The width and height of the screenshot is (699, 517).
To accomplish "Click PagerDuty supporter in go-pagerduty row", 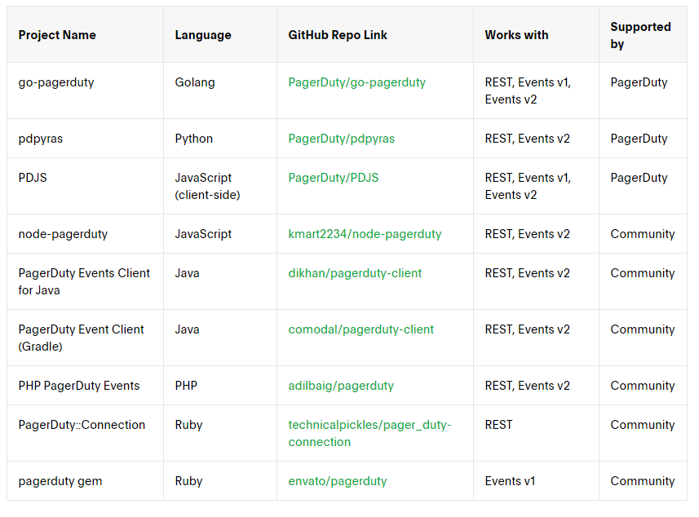I will pos(639,82).
